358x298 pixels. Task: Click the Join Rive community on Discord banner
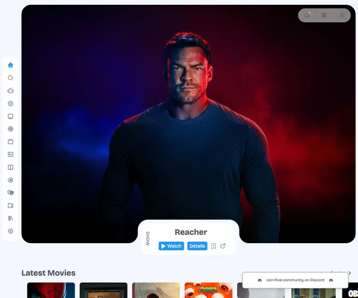[295, 280]
